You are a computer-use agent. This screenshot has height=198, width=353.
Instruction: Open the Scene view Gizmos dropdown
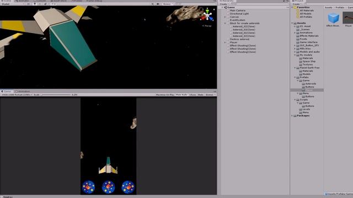168,4
